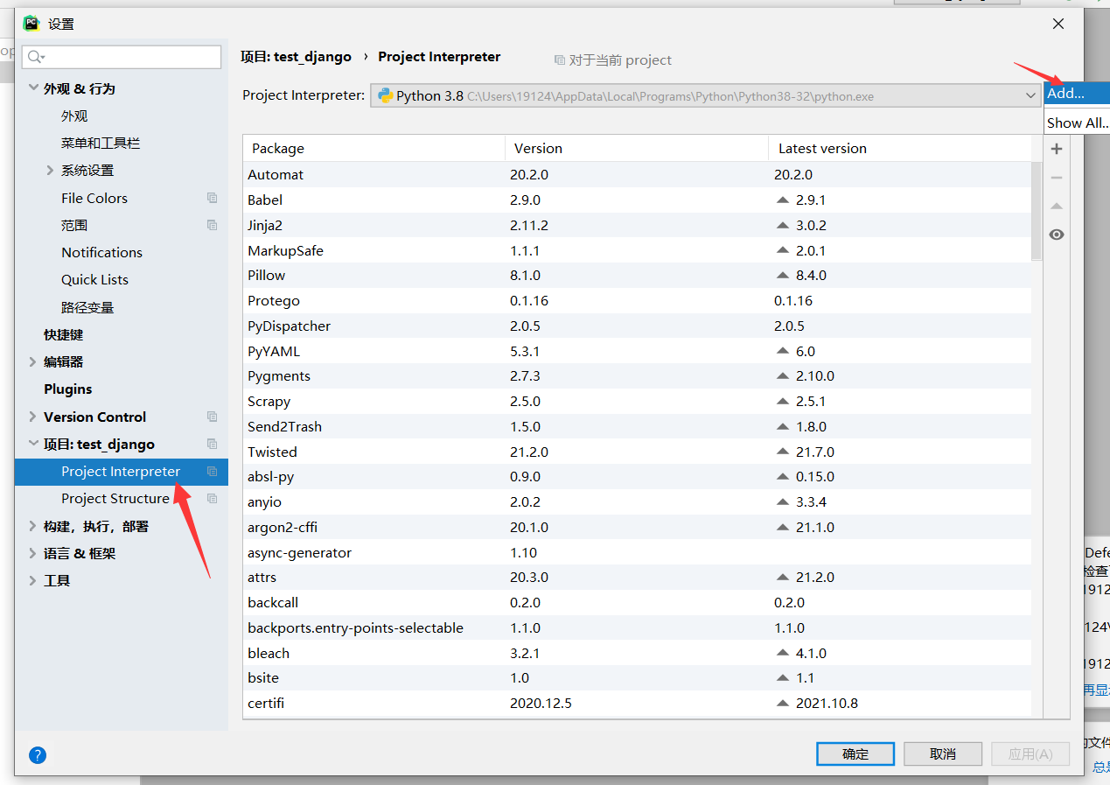
Task: Select the MarkupSafe package row
Action: point(637,250)
